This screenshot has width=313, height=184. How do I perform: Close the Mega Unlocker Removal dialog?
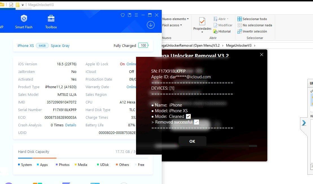click(262, 55)
